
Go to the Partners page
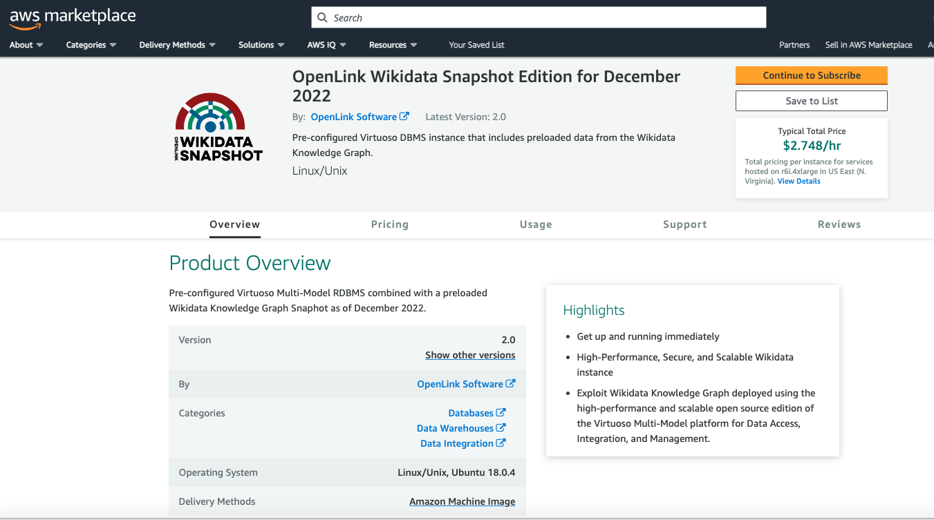pos(794,45)
